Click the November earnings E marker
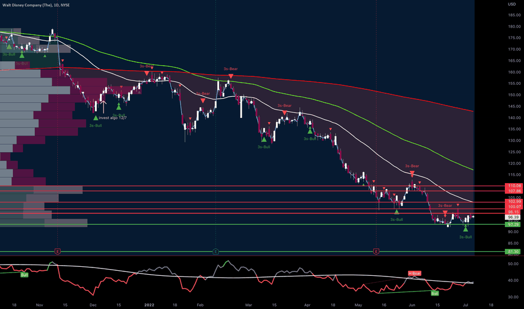This screenshot has width=524, height=309. 57,251
